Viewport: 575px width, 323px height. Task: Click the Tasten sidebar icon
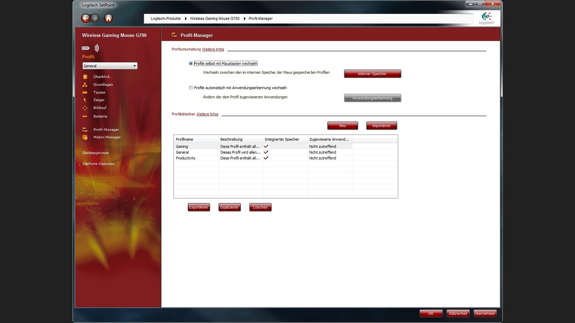click(x=85, y=93)
